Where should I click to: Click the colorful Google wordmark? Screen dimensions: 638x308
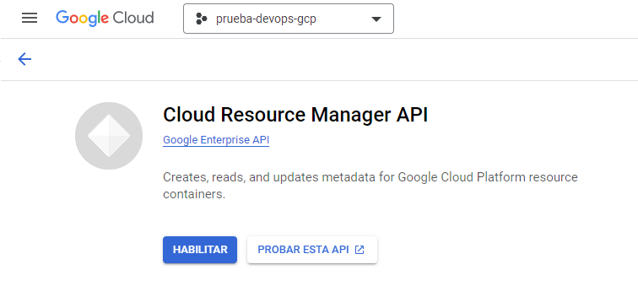(x=82, y=19)
